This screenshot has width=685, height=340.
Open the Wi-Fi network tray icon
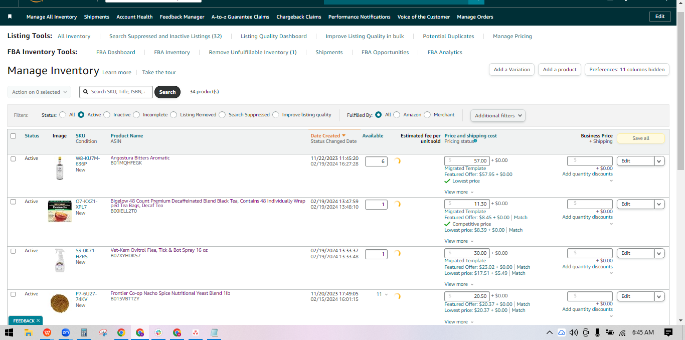(622, 332)
